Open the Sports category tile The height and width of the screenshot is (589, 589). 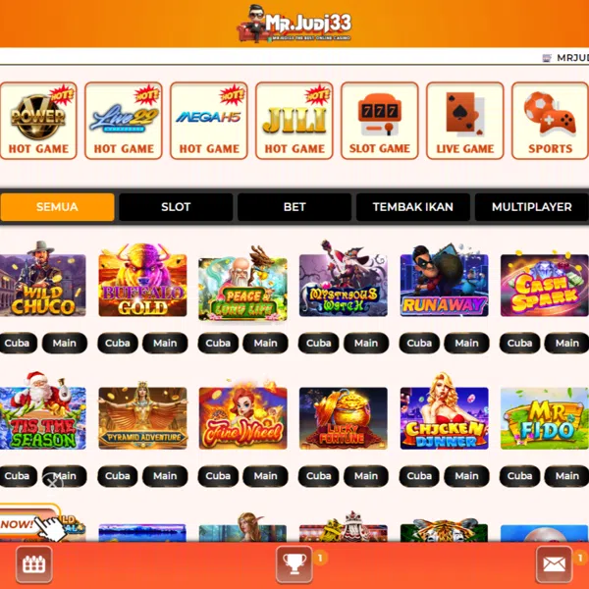coord(551,121)
